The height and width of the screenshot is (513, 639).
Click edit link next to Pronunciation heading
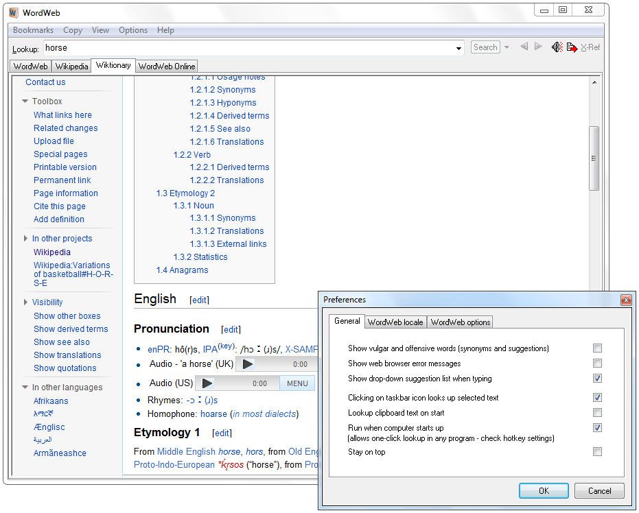(231, 329)
